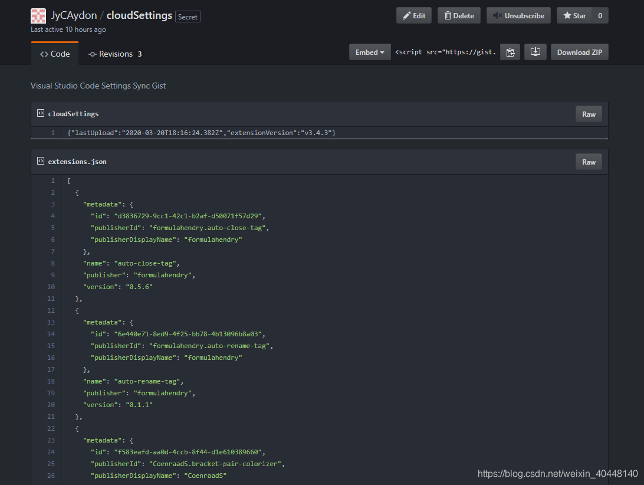Open the Revisions tab
The width and height of the screenshot is (644, 485).
point(115,54)
